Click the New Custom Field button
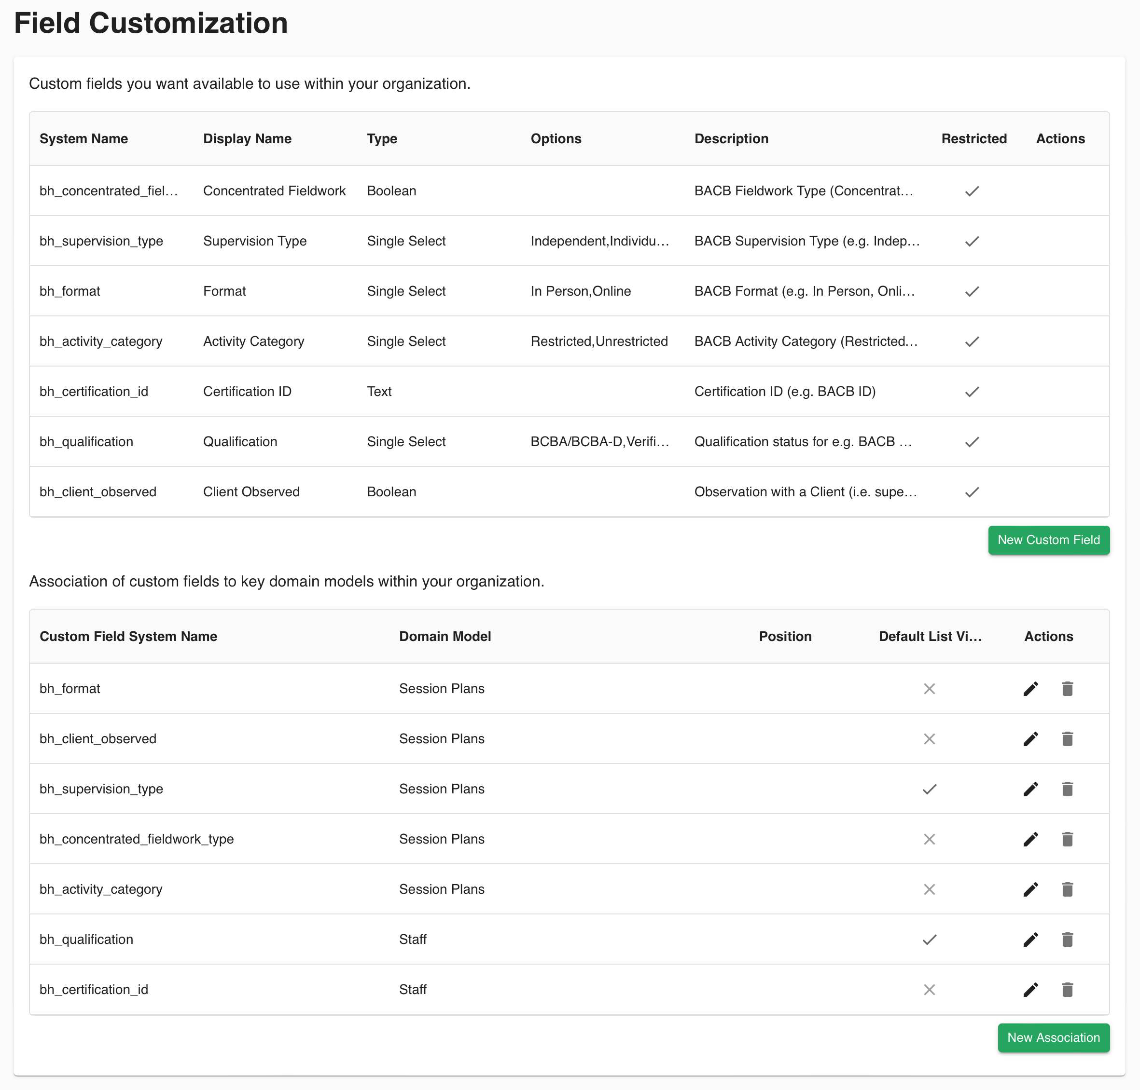The height and width of the screenshot is (1090, 1140). pos(1048,540)
